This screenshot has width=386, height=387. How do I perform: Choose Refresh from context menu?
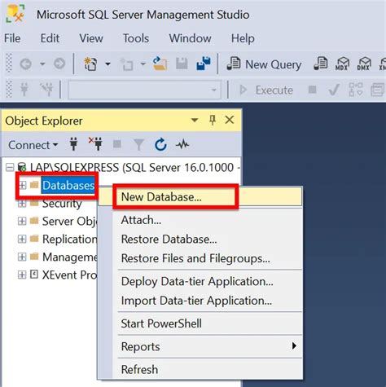[200, 369]
